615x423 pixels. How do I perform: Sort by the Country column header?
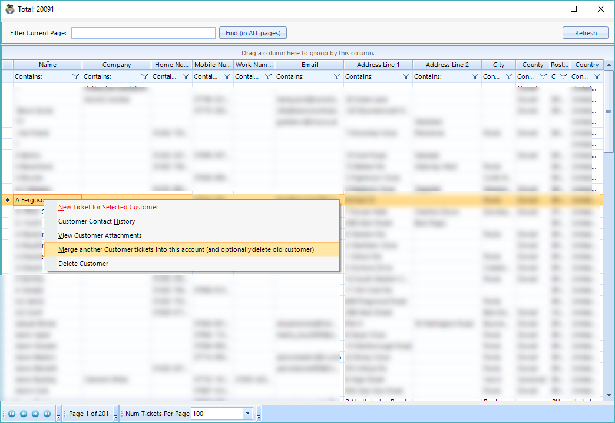coord(587,65)
